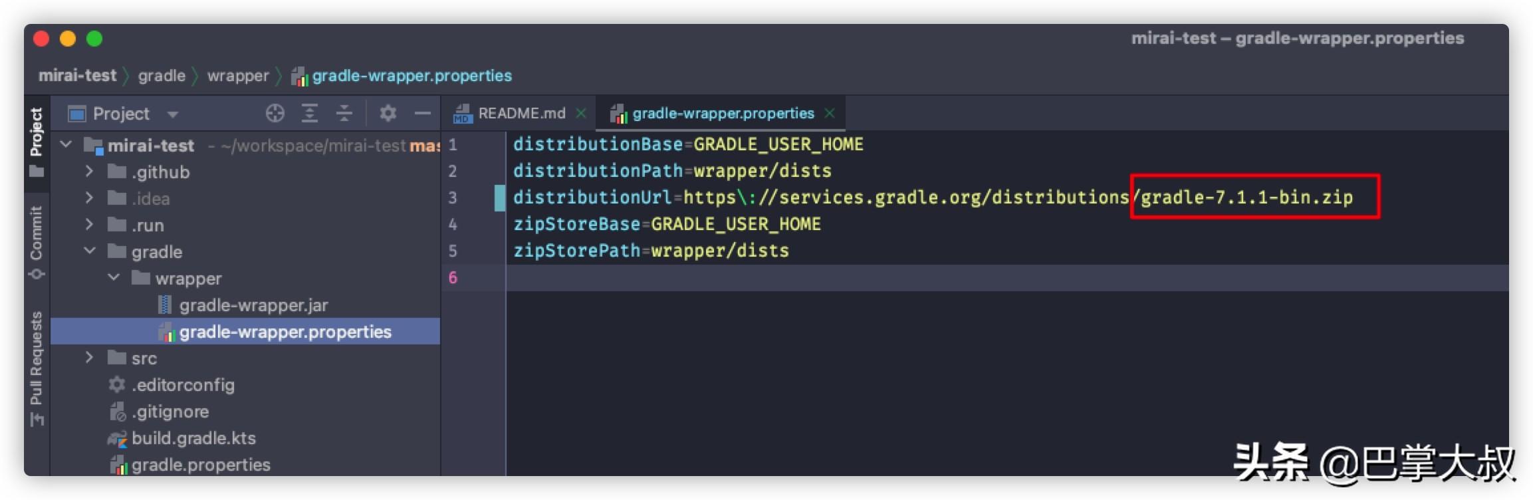Click the .editorconfig gear file icon

(117, 384)
